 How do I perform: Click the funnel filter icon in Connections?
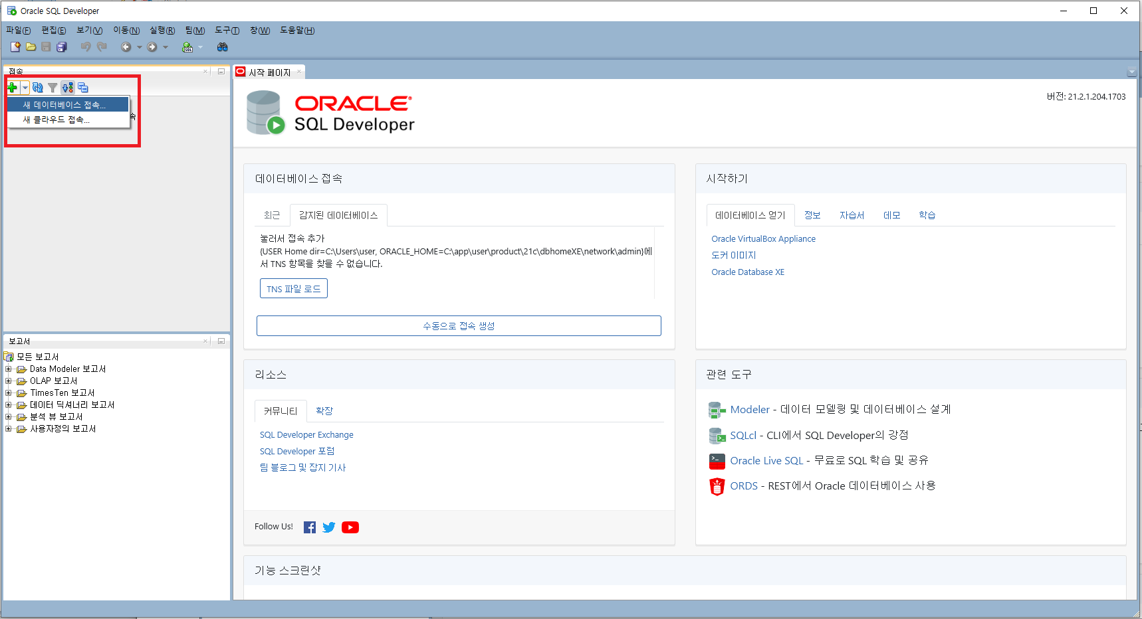point(53,88)
